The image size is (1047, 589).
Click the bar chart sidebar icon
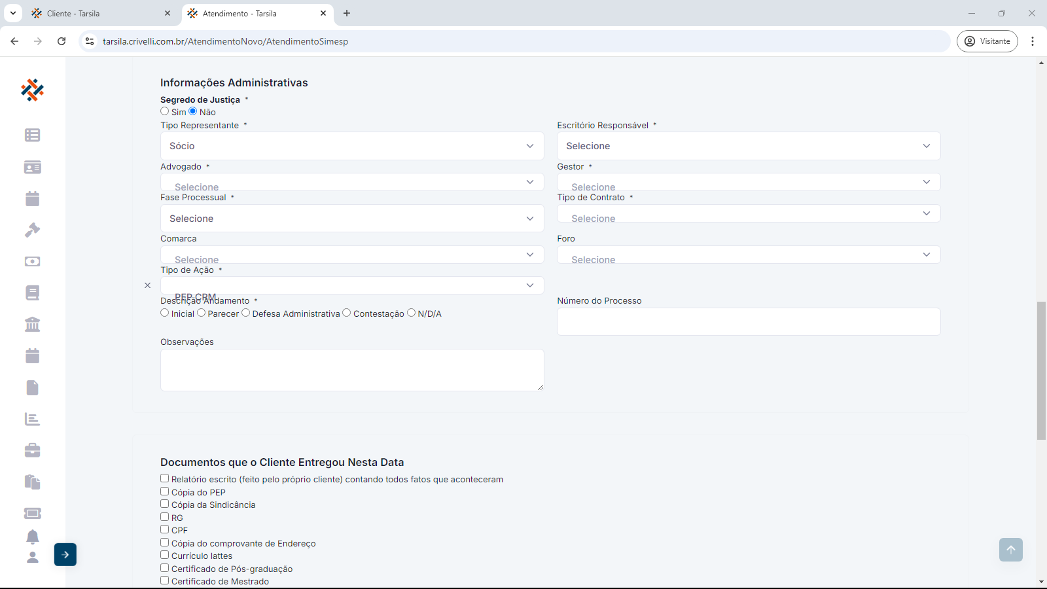point(32,419)
